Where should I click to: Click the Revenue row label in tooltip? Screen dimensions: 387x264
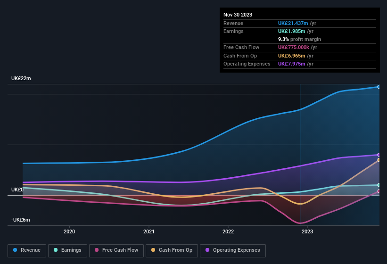[233, 23]
